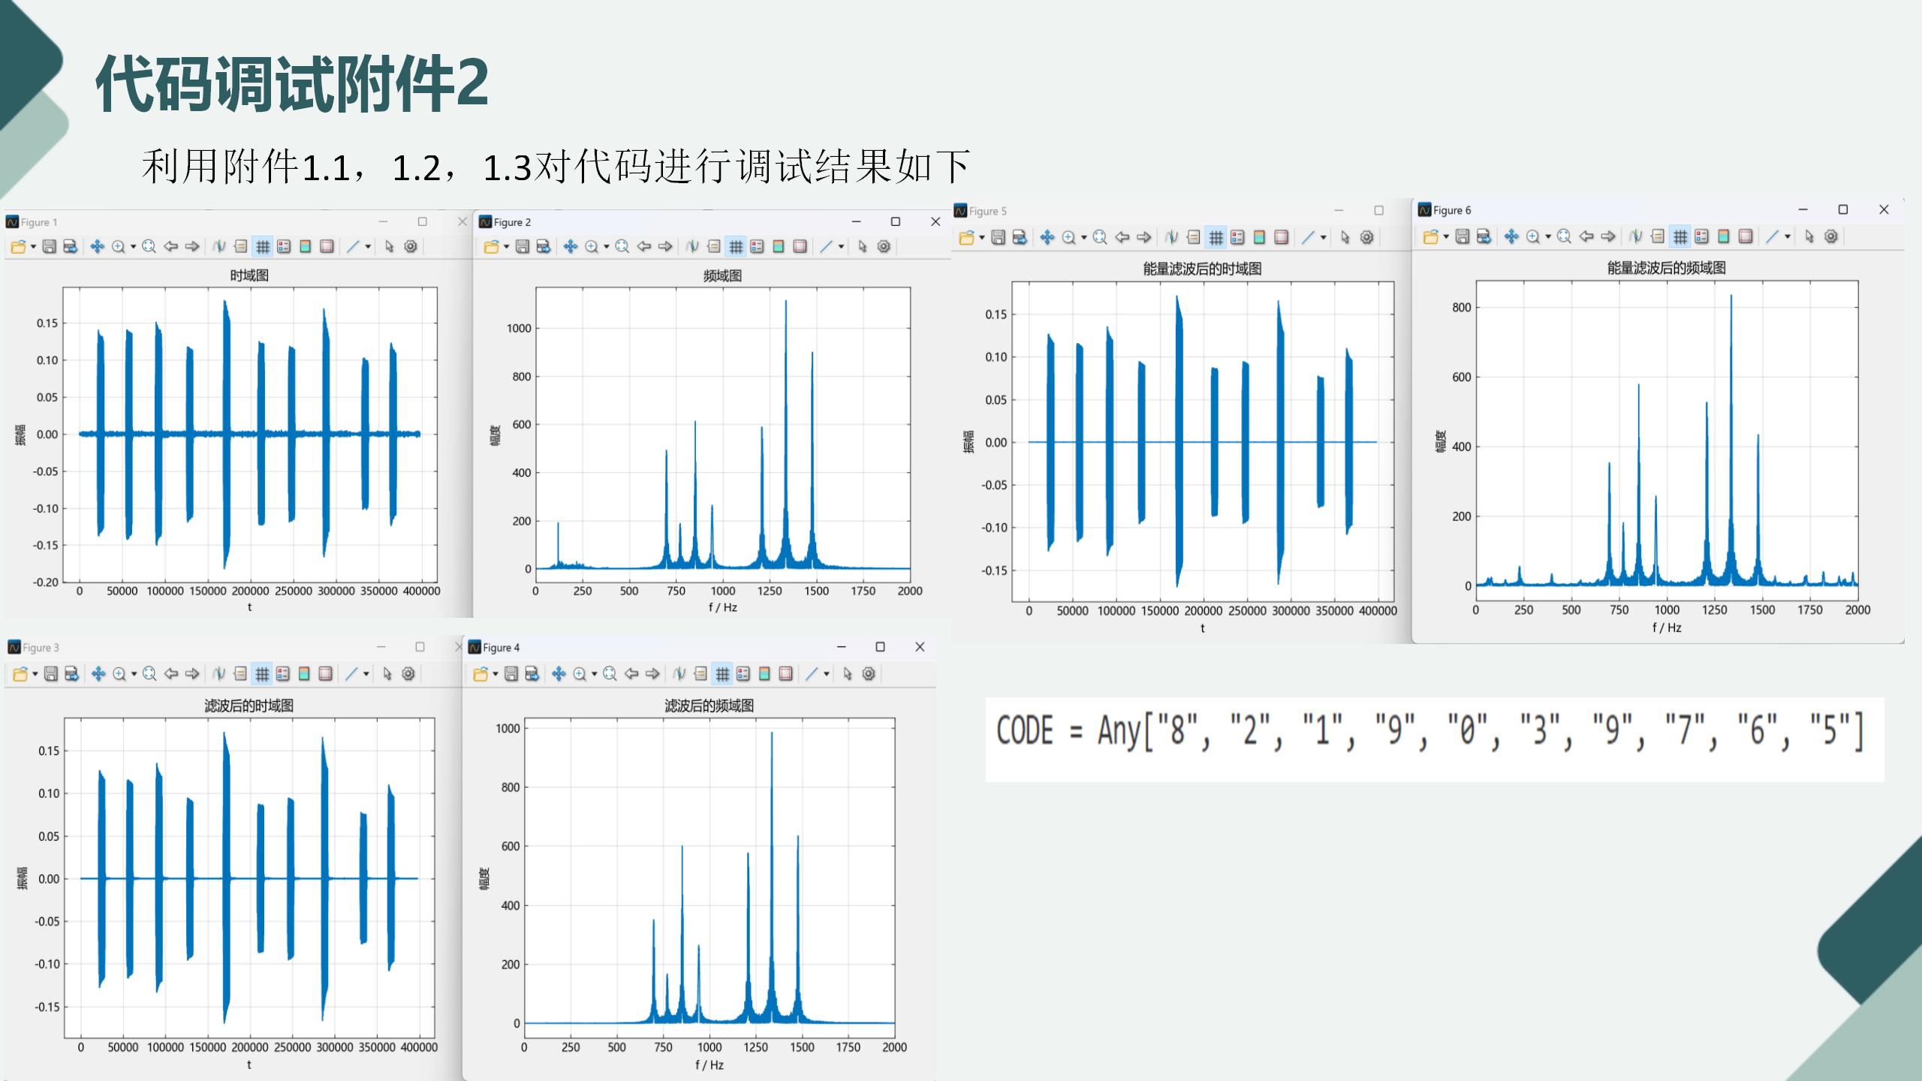
Task: Select the data cursor curve icon in Figure 2
Action: coord(692,246)
